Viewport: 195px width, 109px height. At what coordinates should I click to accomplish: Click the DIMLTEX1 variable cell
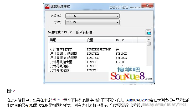(93, 54)
